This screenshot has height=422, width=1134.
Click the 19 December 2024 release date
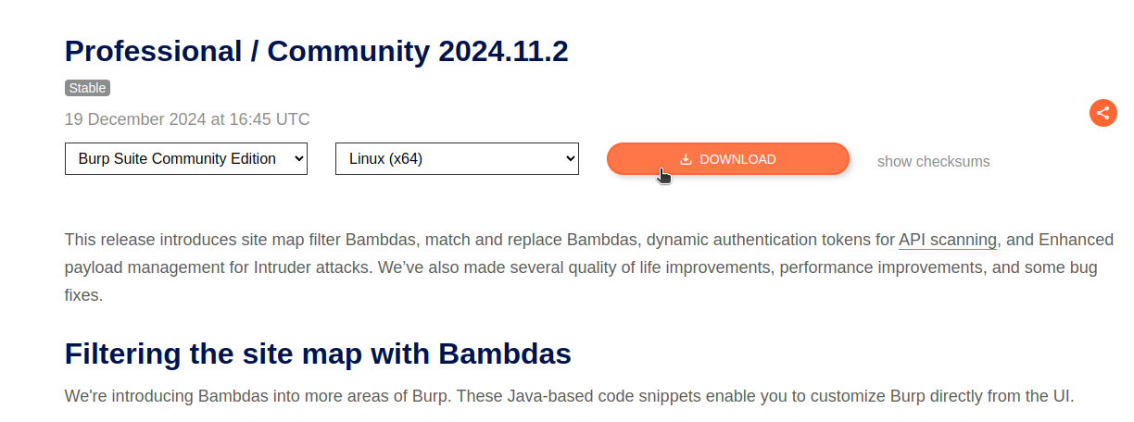point(187,119)
